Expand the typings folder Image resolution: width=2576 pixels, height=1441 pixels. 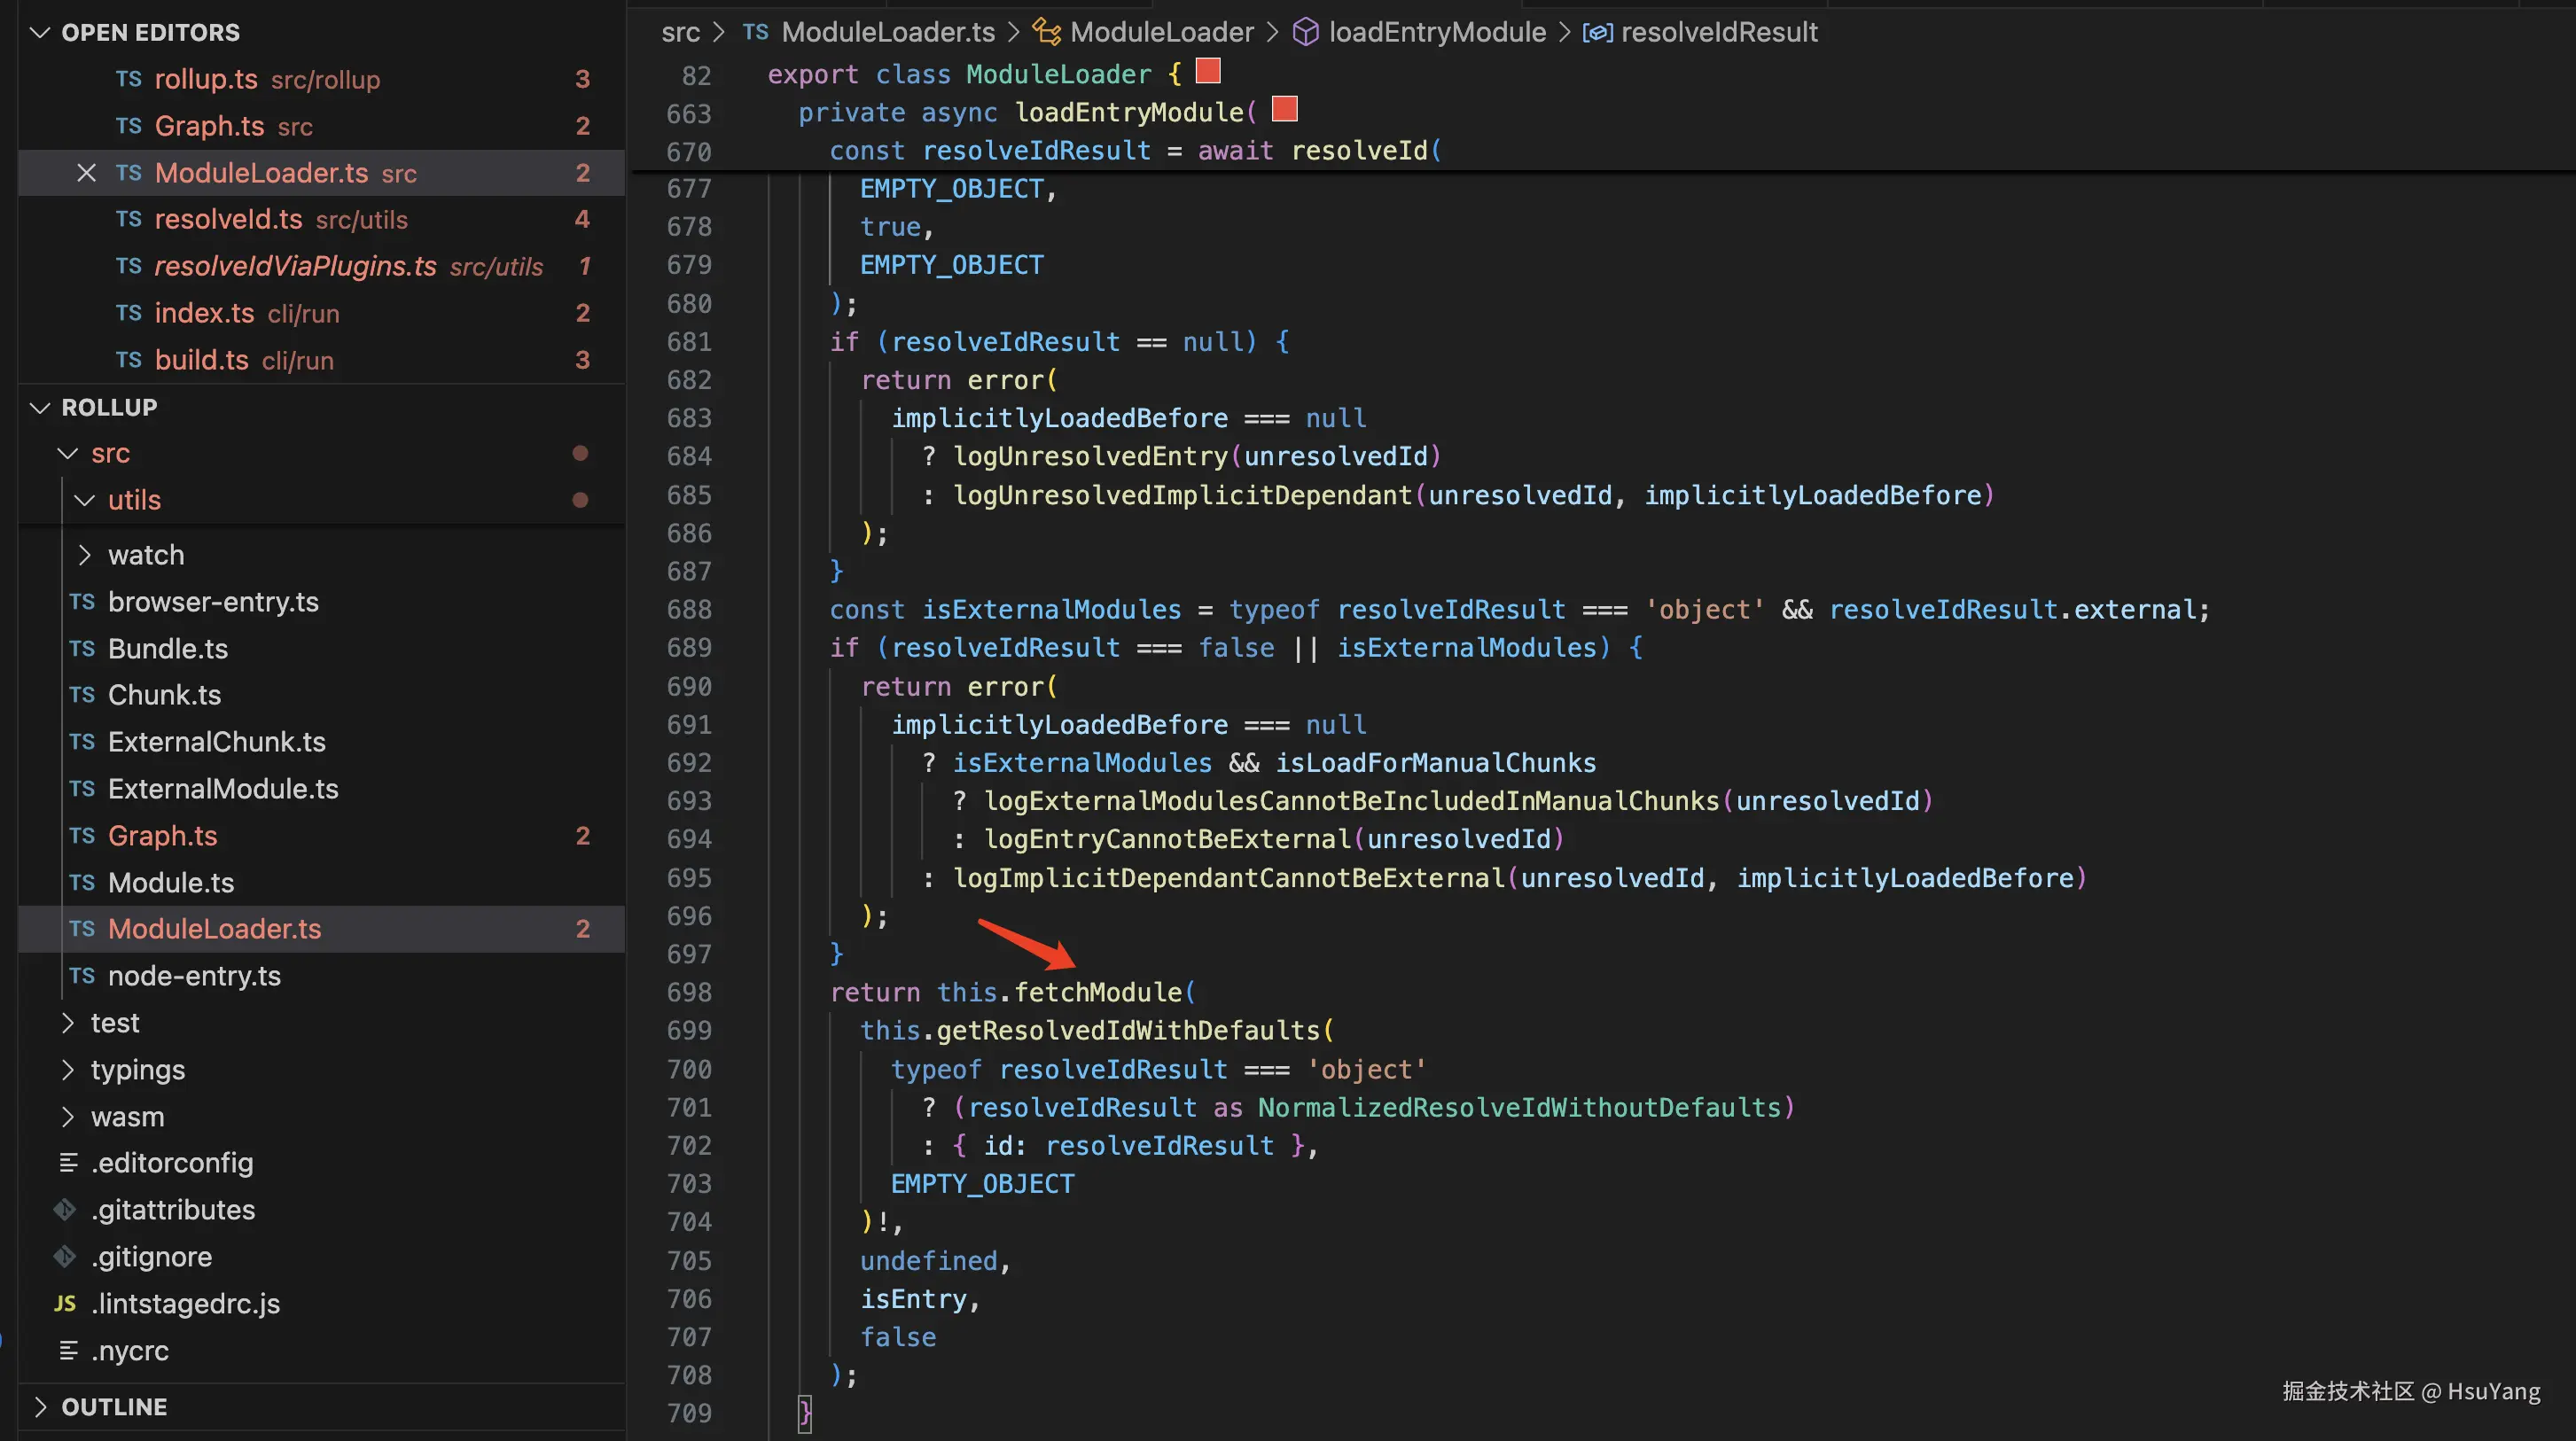pos(68,1069)
